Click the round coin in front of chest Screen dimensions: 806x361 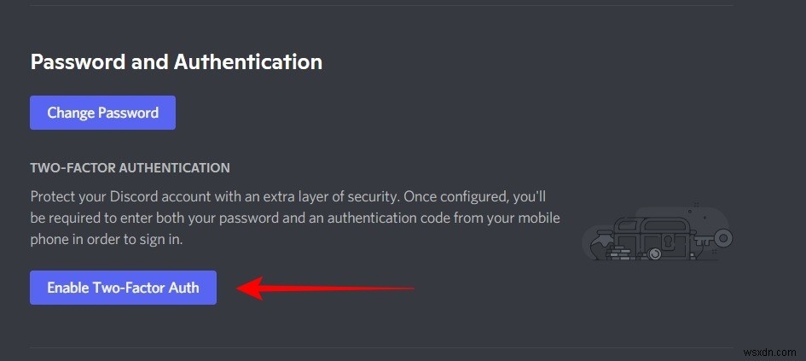[x=654, y=253]
